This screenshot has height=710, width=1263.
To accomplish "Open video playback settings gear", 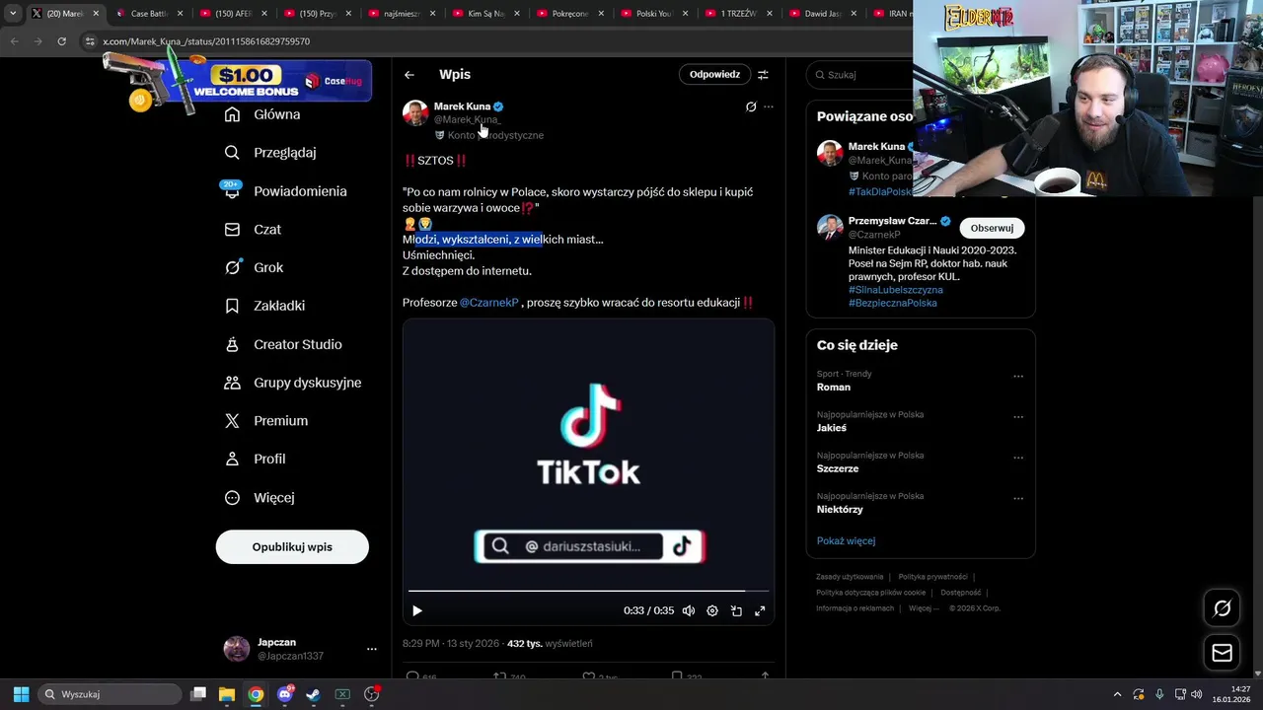I will [x=712, y=611].
